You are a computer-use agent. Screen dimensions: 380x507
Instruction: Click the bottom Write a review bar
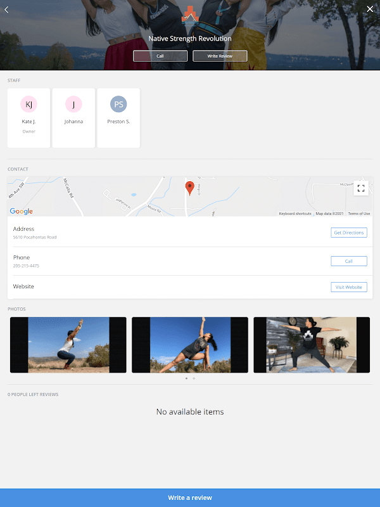click(x=190, y=497)
